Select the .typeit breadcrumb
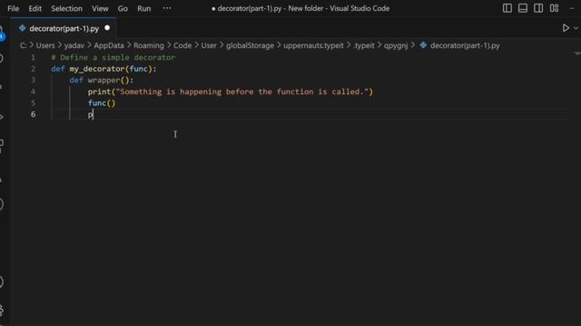 tap(363, 45)
